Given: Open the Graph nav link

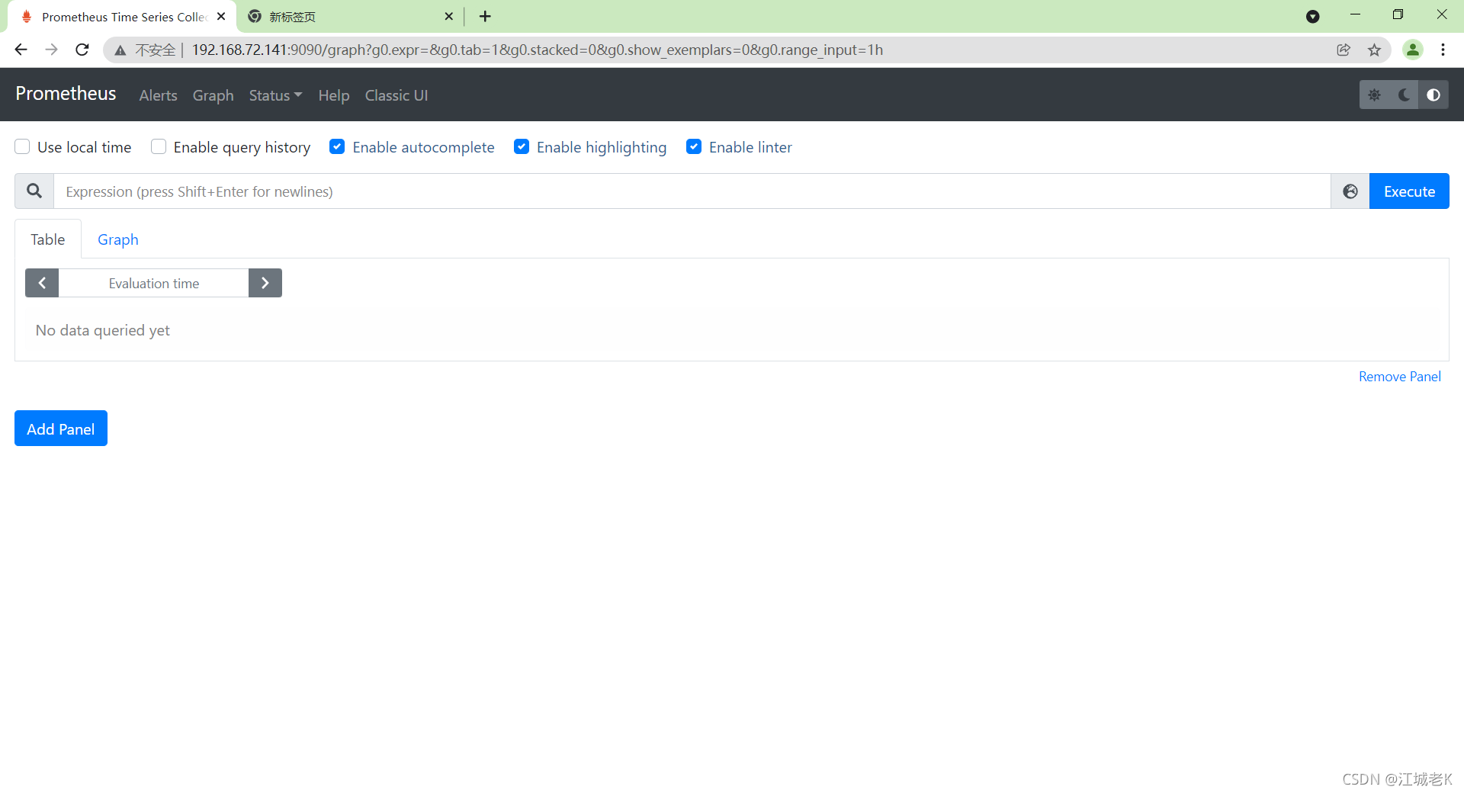Looking at the screenshot, I should coord(213,95).
